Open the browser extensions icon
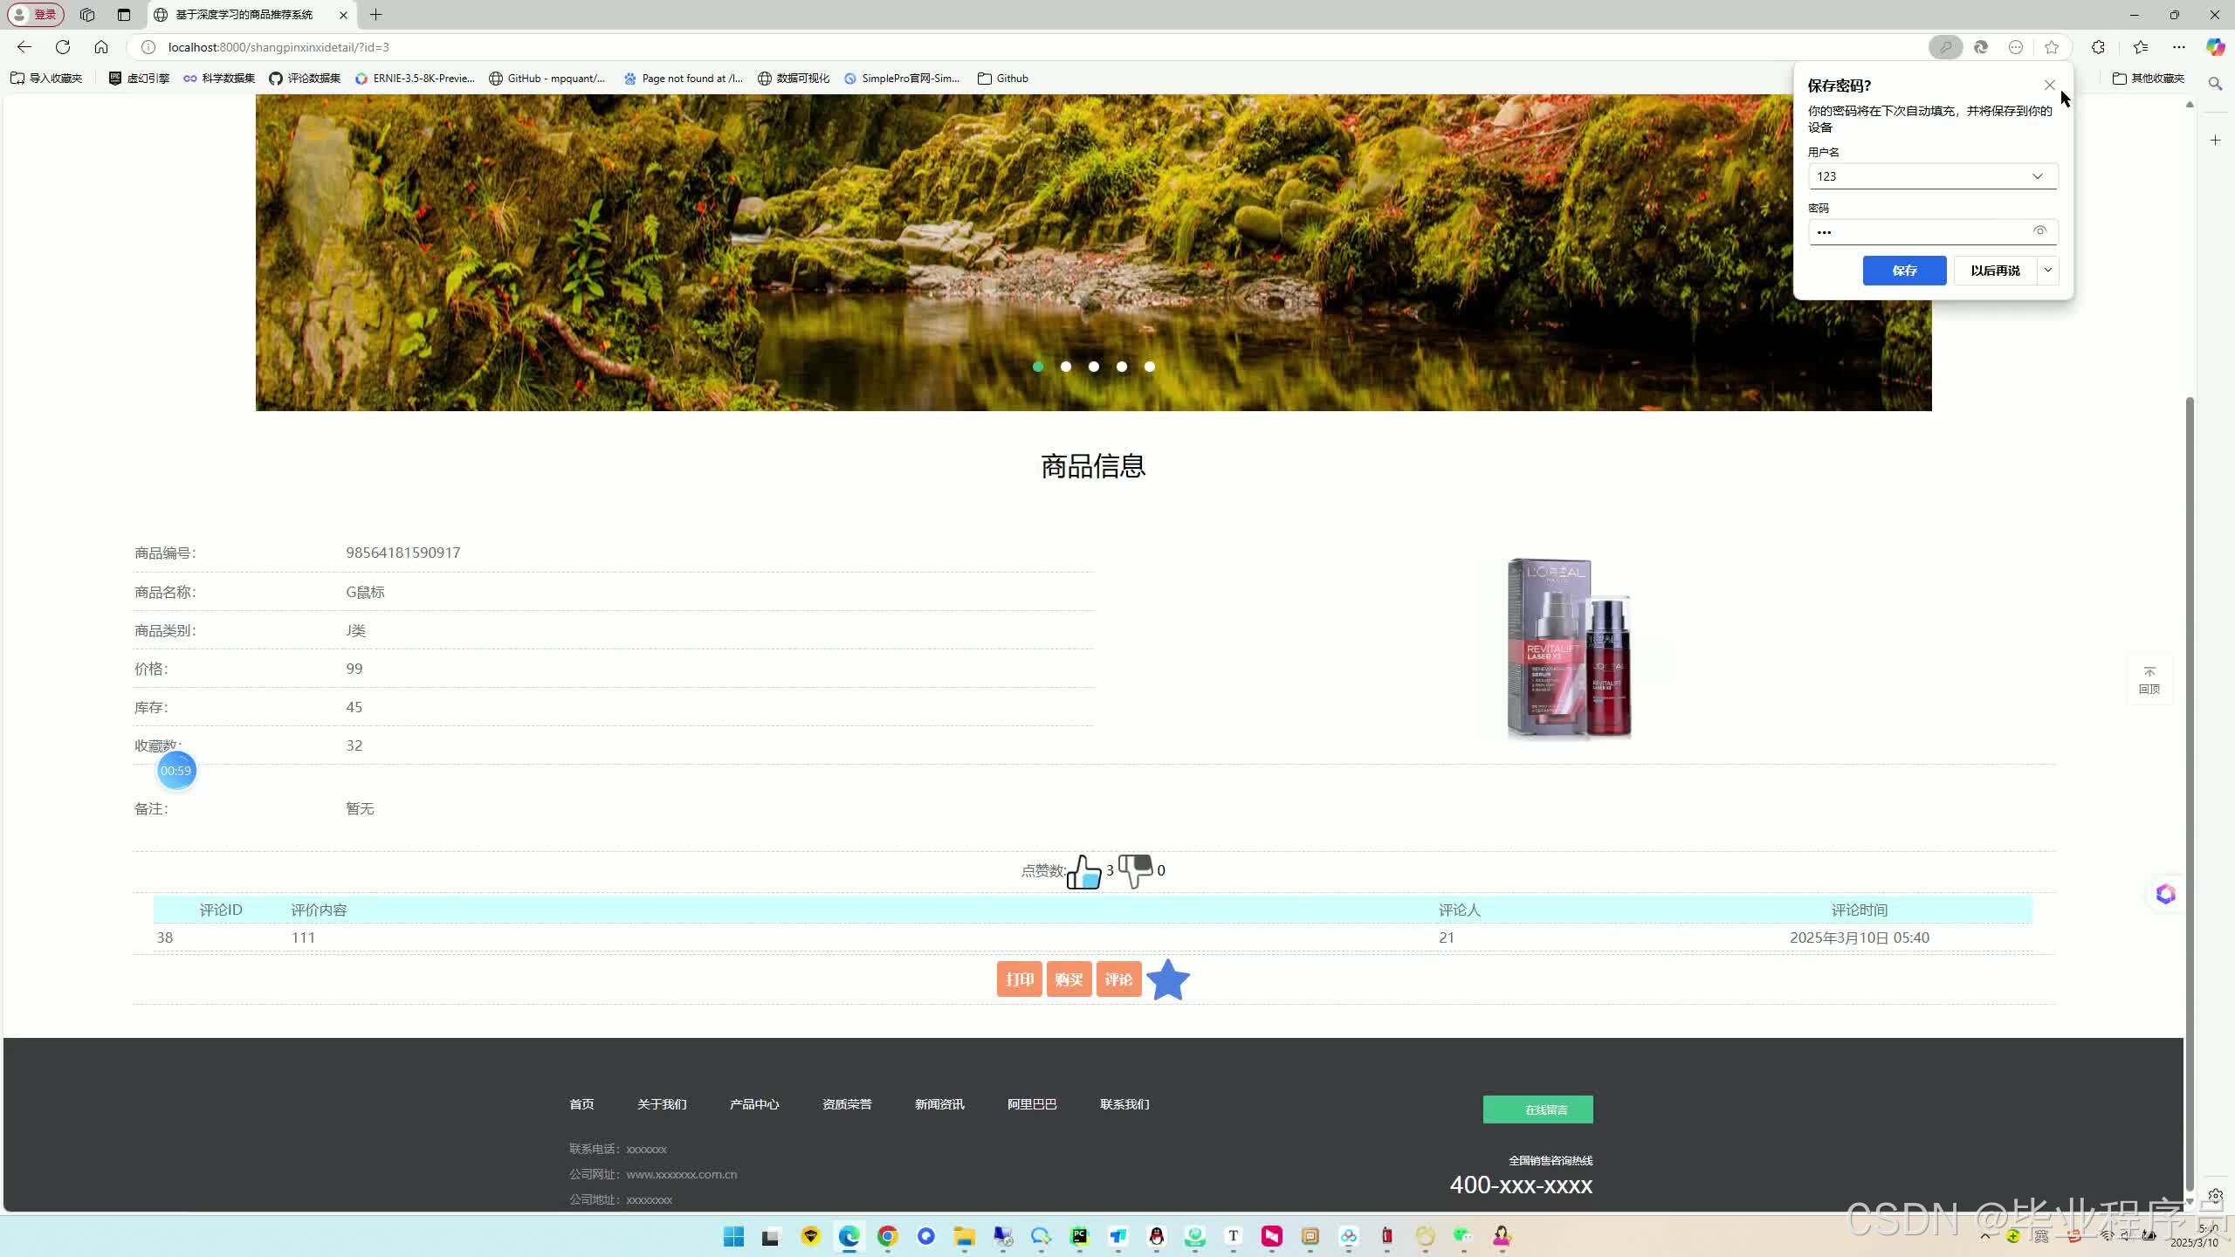2235x1257 pixels. coord(2098,47)
